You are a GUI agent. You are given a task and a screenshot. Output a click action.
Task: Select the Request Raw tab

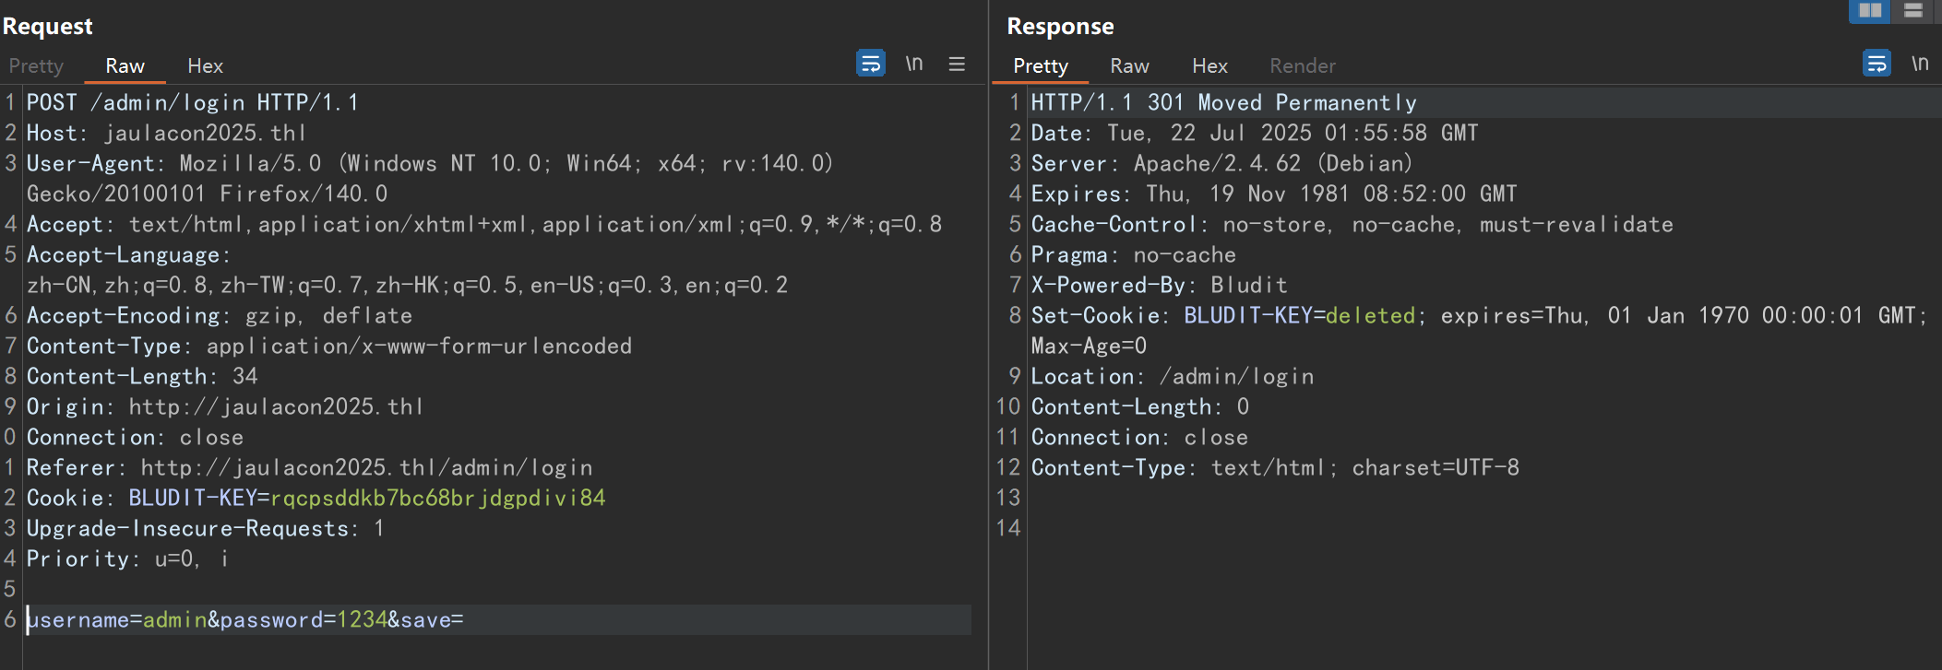click(x=125, y=65)
